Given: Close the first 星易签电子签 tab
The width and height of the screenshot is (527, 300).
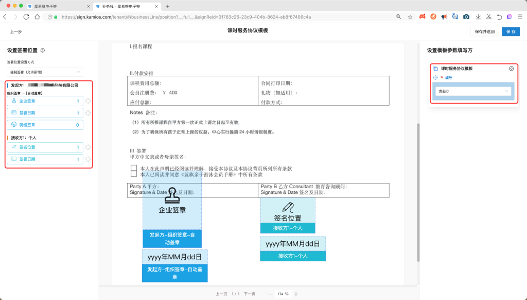Looking at the screenshot, I should (x=89, y=6).
